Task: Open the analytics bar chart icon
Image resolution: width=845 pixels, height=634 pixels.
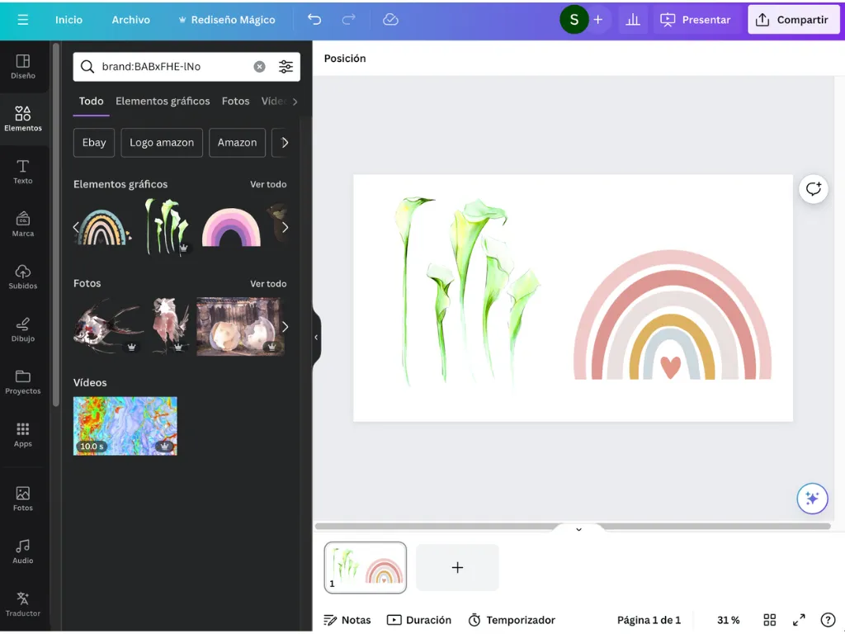Action: point(633,20)
